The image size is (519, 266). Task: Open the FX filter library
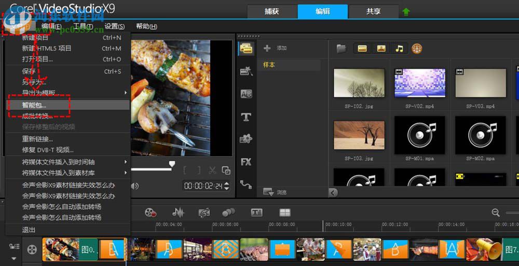coord(246,161)
